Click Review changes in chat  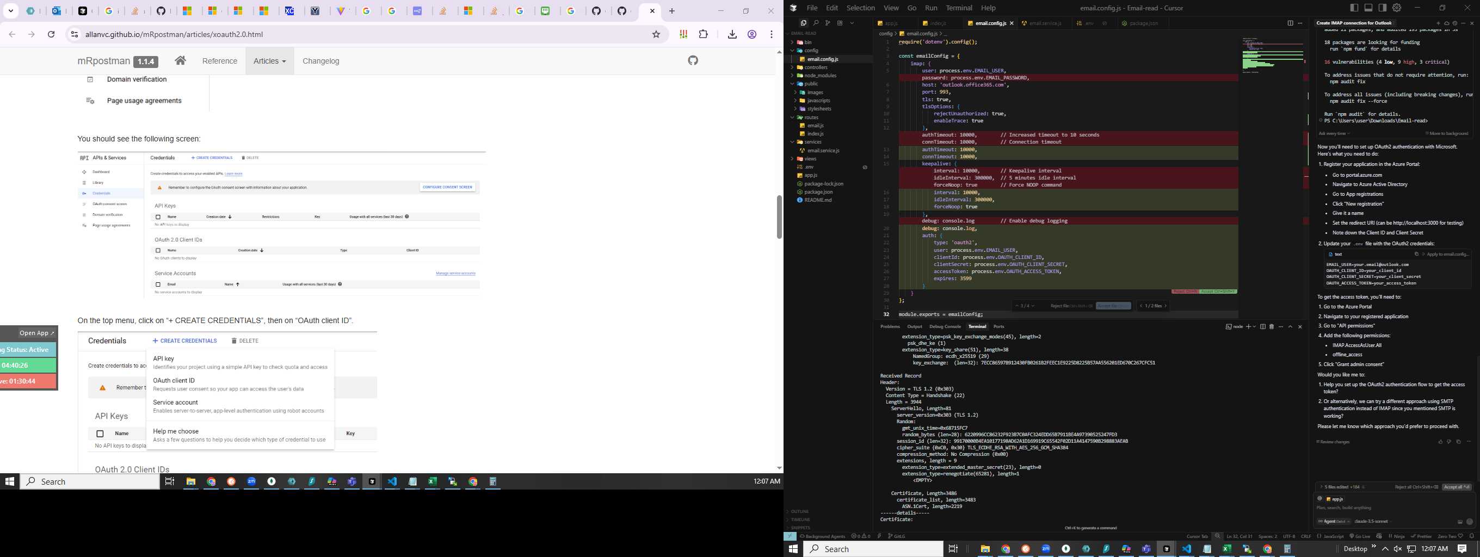1333,442
